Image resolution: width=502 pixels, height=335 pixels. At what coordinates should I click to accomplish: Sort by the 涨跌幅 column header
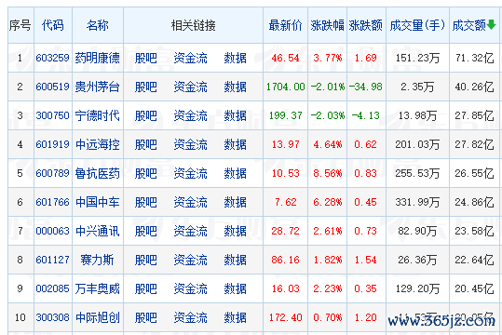point(327,25)
